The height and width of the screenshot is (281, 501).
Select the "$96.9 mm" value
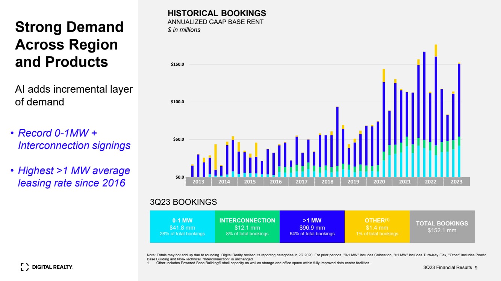pos(312,227)
